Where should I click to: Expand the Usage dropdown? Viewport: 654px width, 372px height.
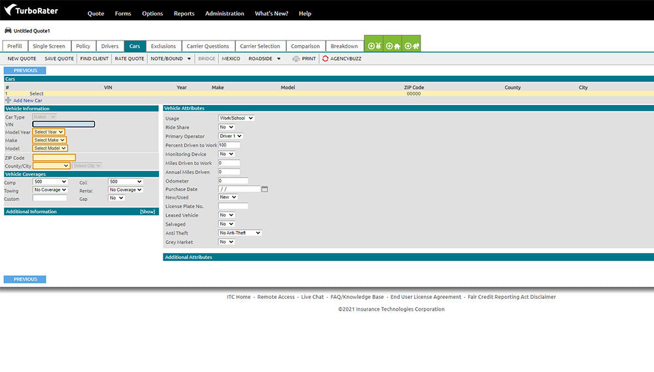[236, 118]
